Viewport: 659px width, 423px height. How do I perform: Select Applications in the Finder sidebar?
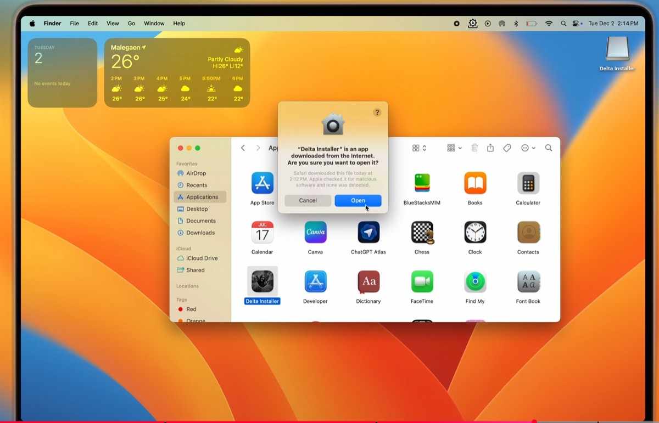point(200,197)
